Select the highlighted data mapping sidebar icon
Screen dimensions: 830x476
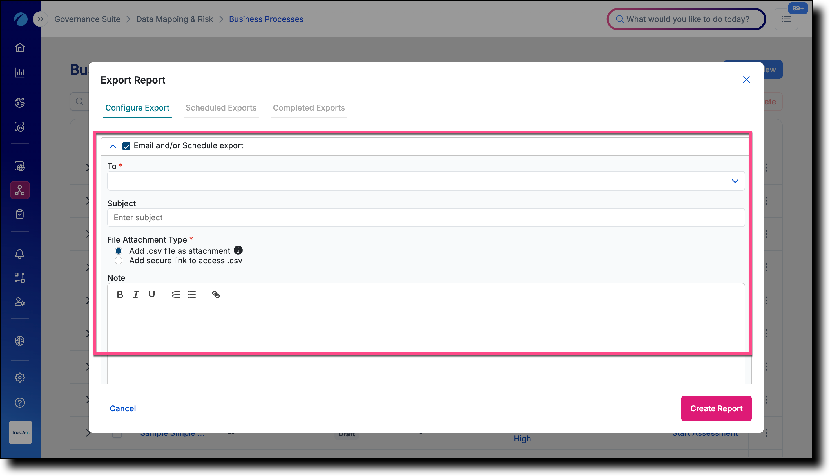pyautogui.click(x=20, y=190)
